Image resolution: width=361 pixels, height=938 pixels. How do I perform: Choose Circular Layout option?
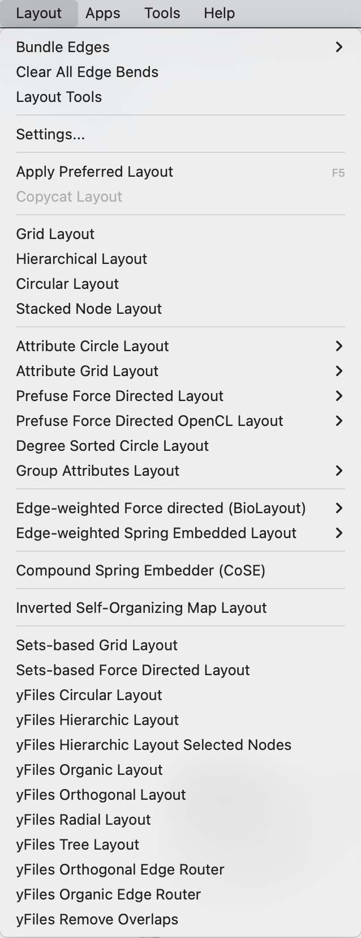67,284
